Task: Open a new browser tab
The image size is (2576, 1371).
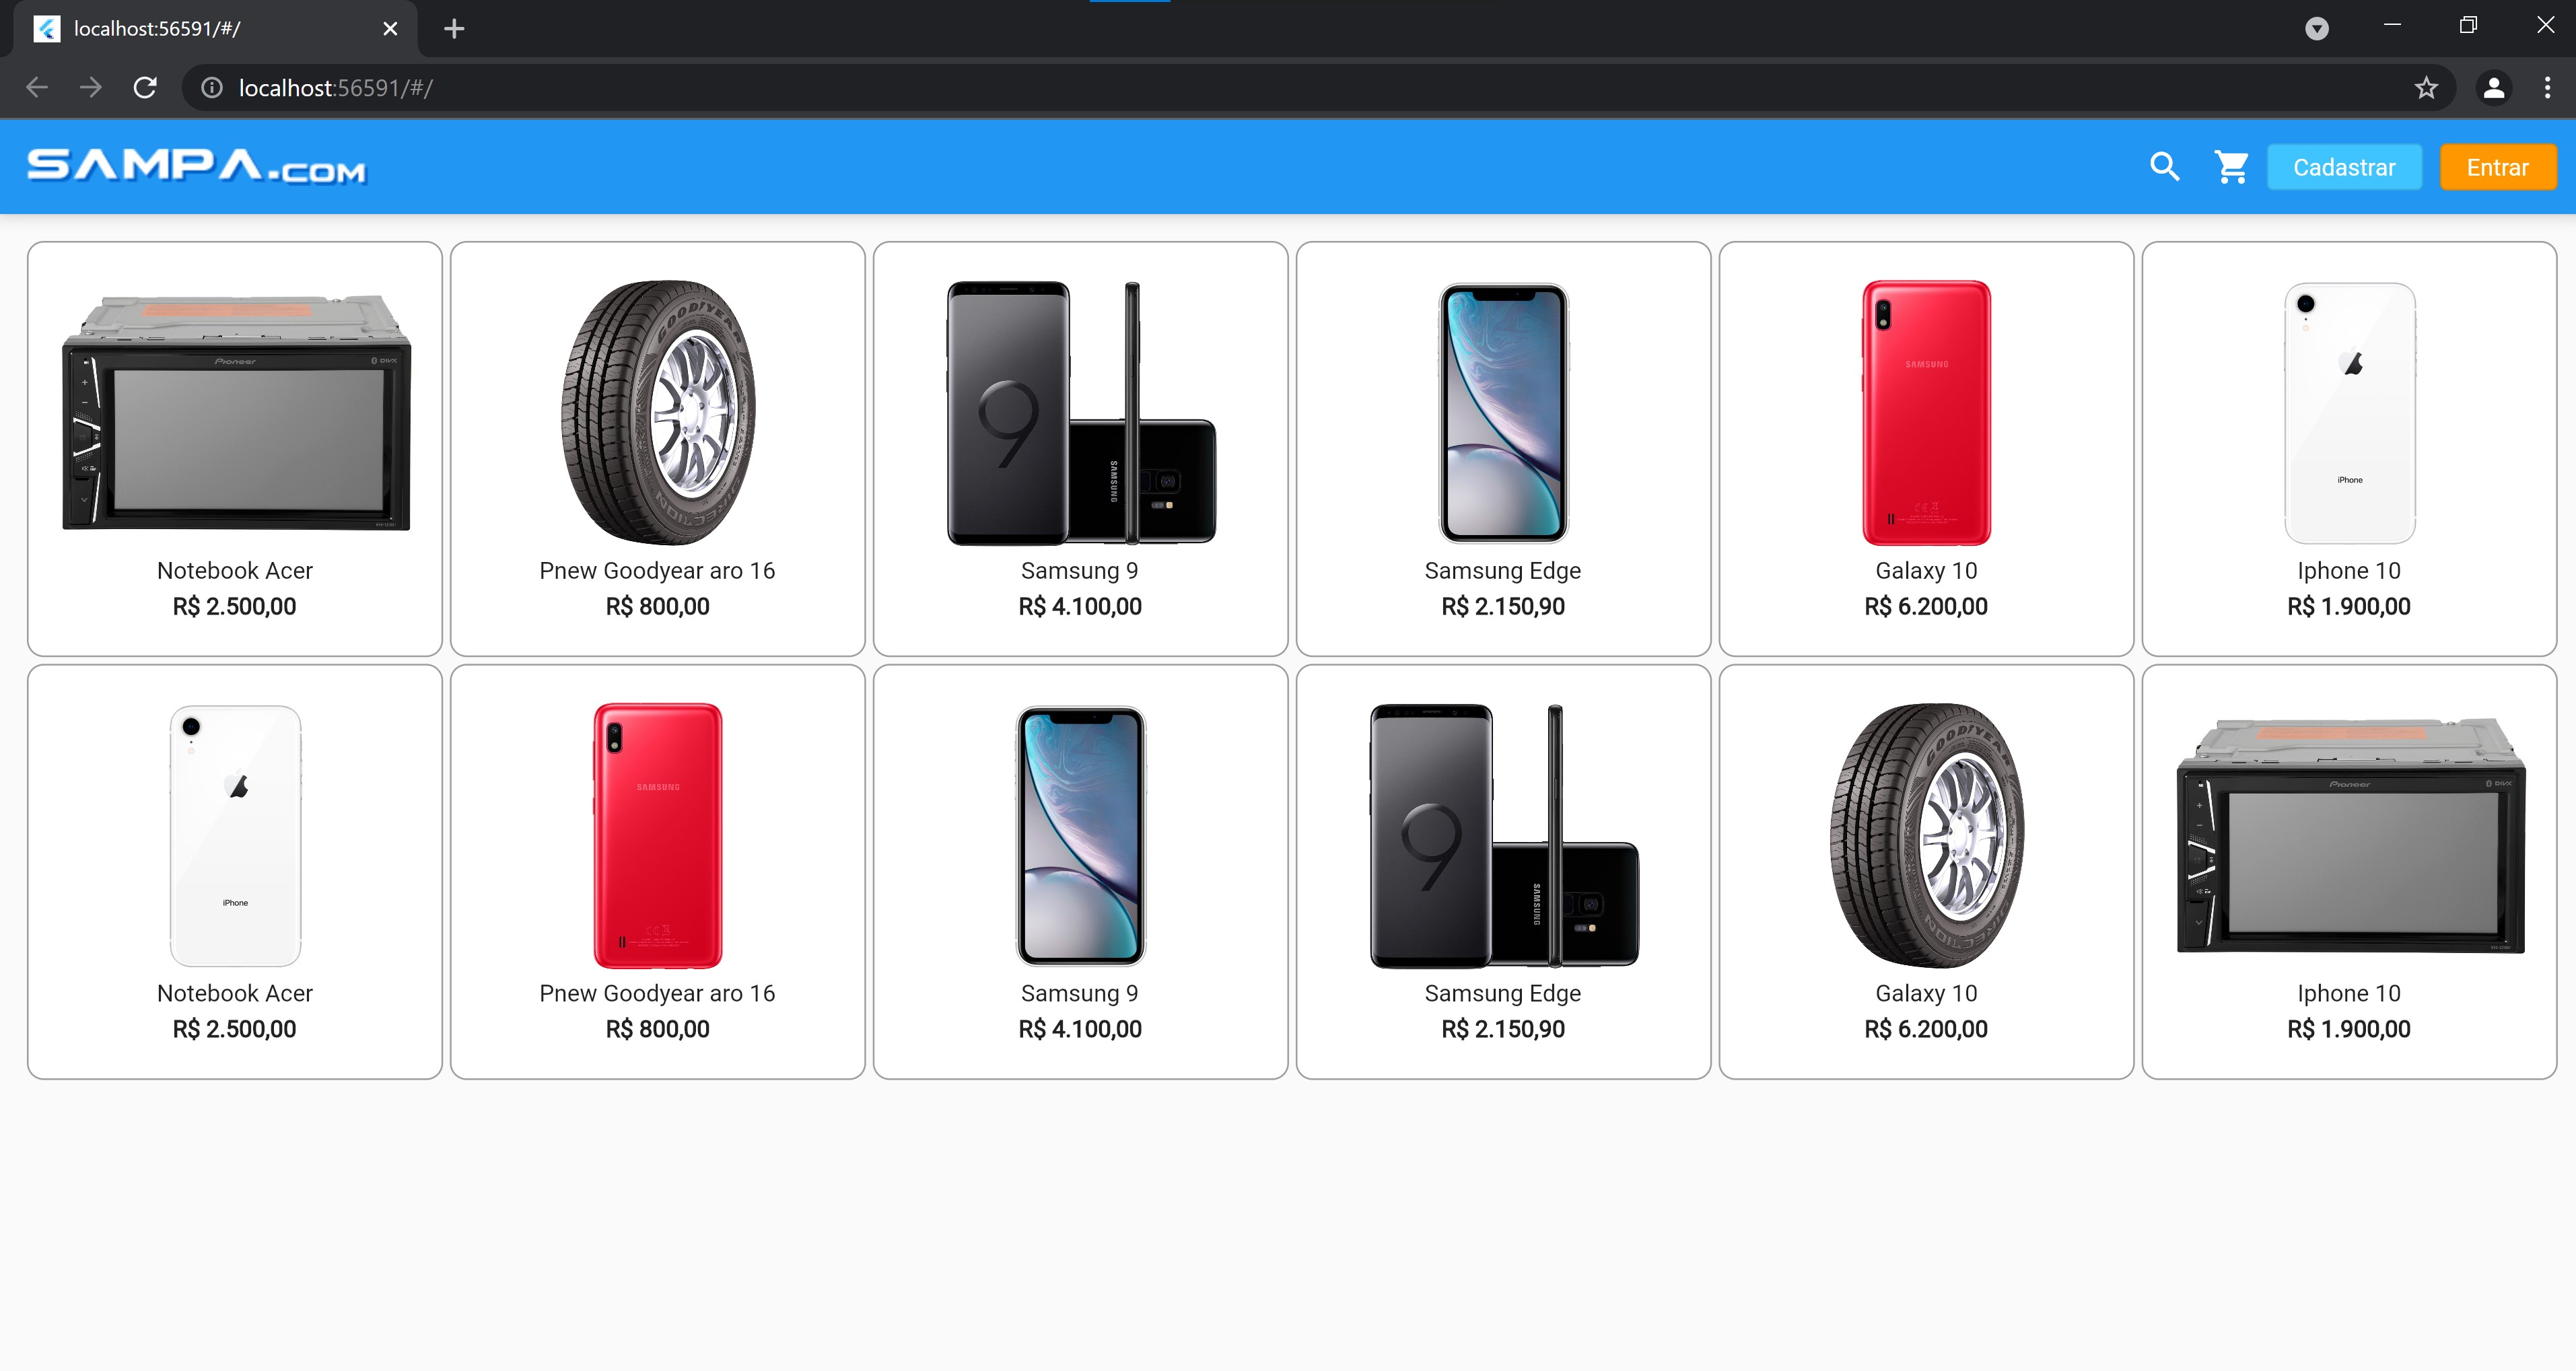Action: pos(454,29)
